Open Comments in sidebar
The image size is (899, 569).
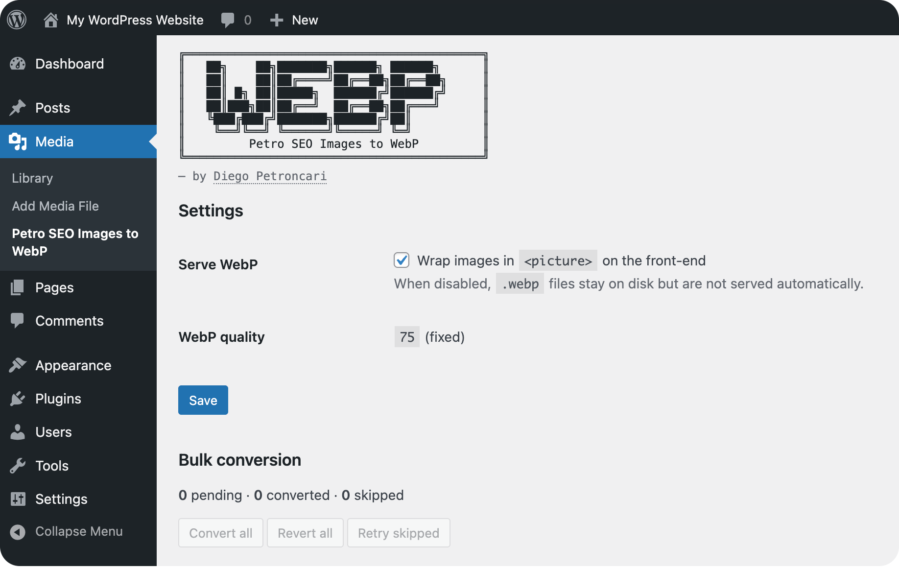coord(70,321)
